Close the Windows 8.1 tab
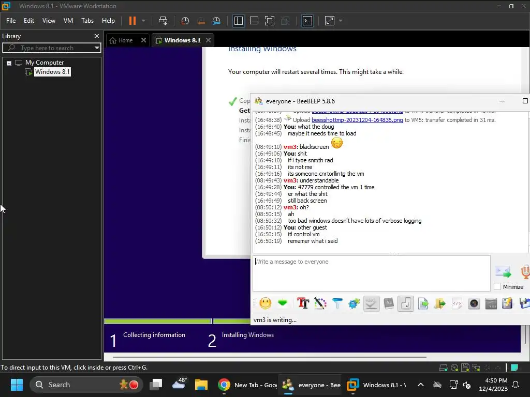 coord(208,40)
